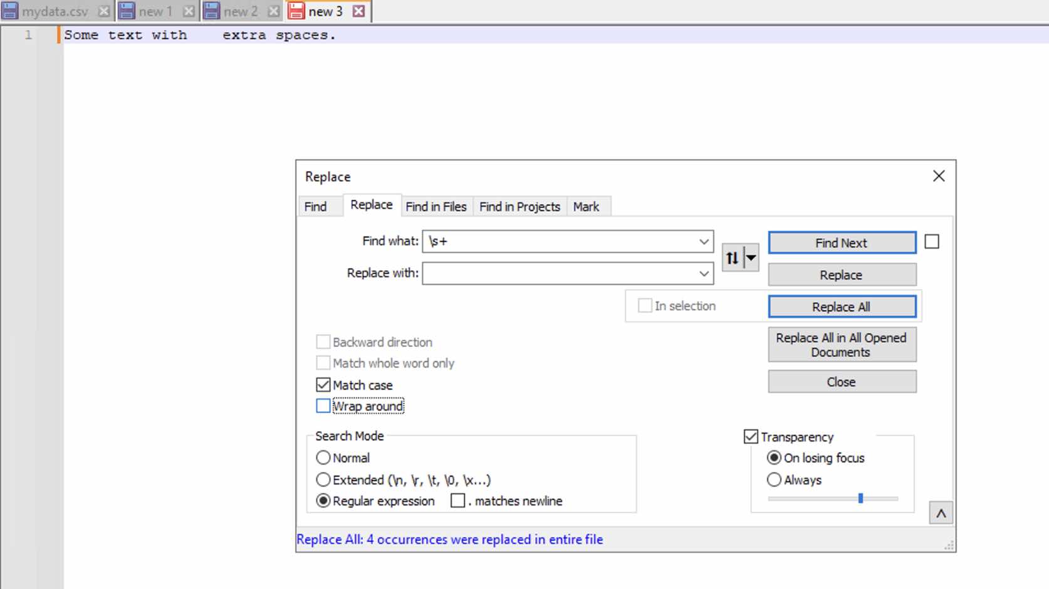The width and height of the screenshot is (1049, 589).
Task: Disable the Match case checkbox
Action: tap(323, 384)
